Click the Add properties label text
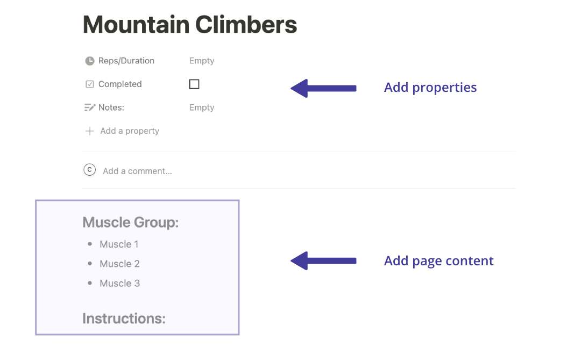This screenshot has height=348, width=581. click(x=430, y=87)
